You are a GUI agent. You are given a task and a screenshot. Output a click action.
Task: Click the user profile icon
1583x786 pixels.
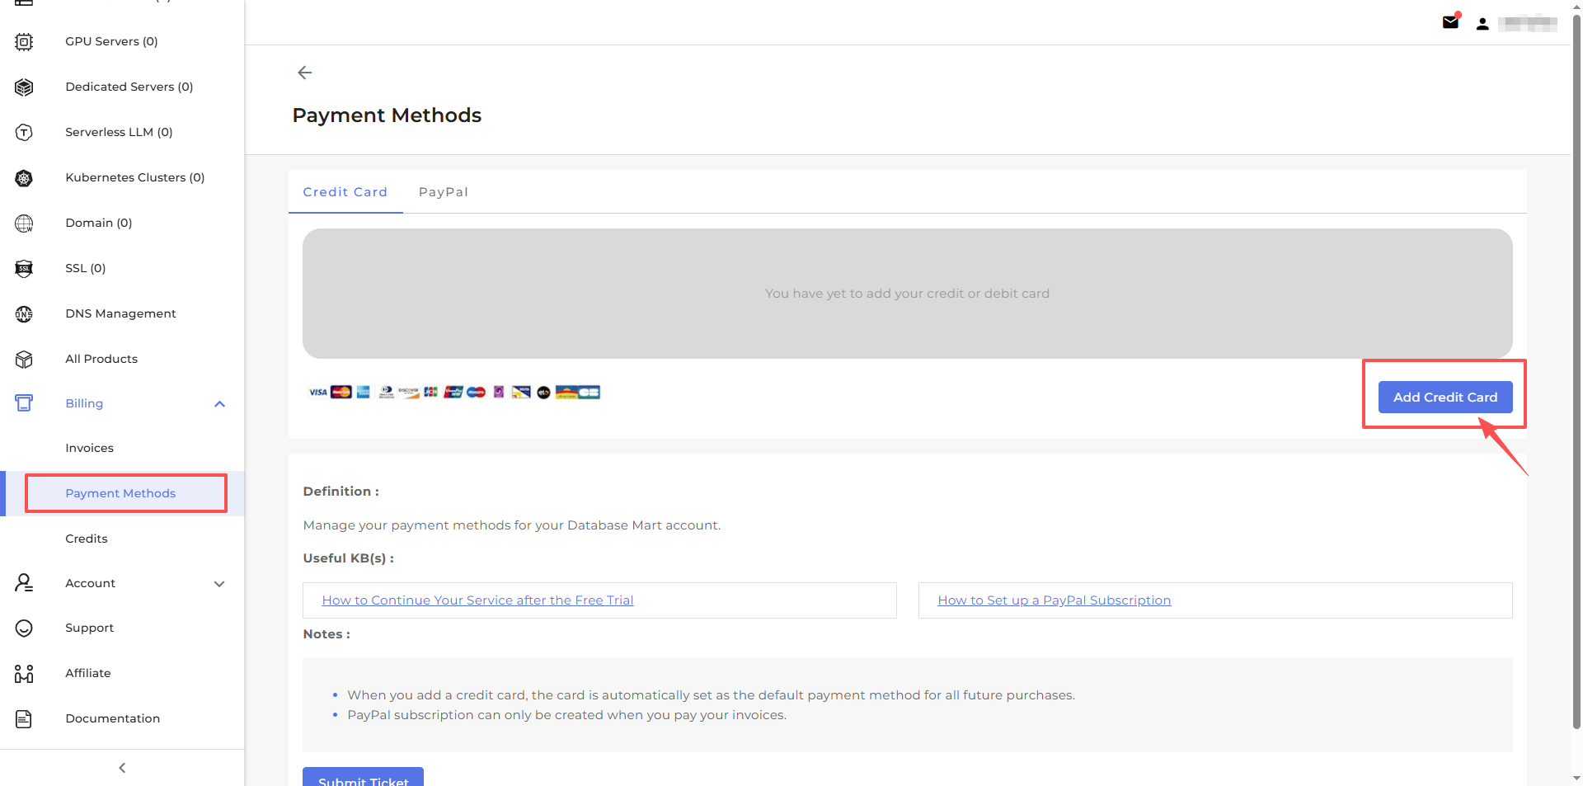(1482, 24)
